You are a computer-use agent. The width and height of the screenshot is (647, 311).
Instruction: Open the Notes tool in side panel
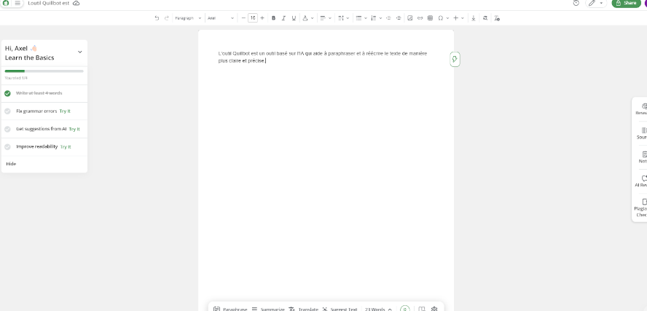[642, 157]
